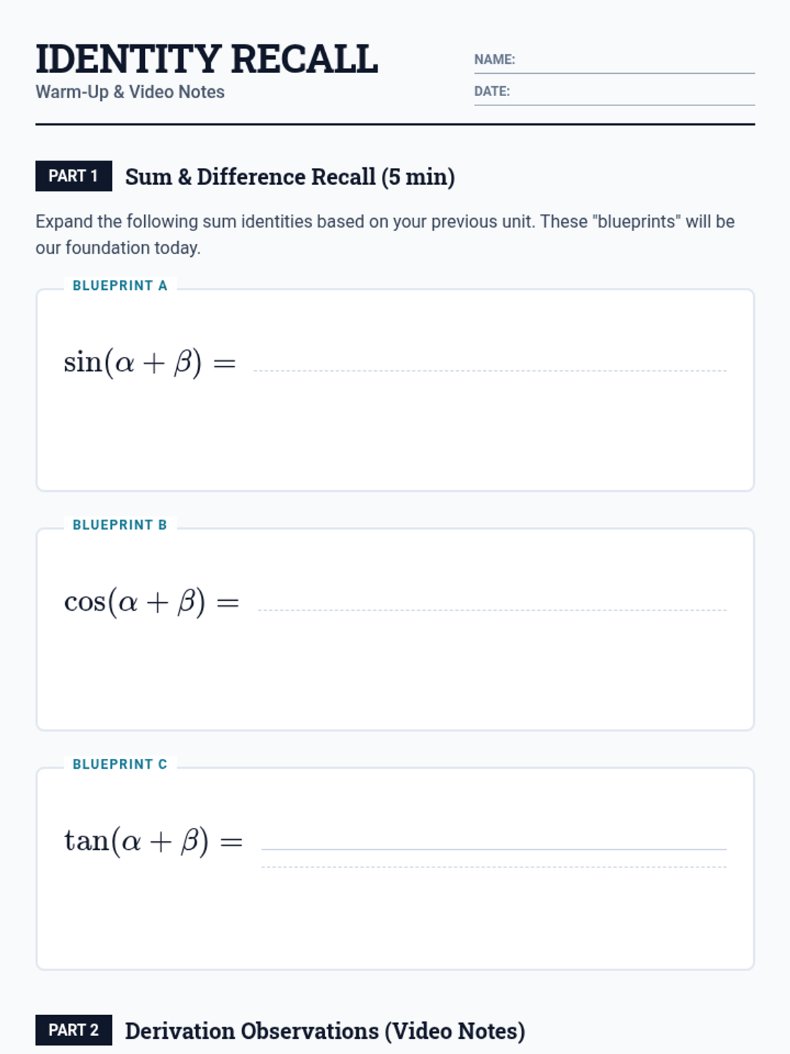
Task: Select the Warm-Up & Video Notes subtitle
Action: point(130,92)
